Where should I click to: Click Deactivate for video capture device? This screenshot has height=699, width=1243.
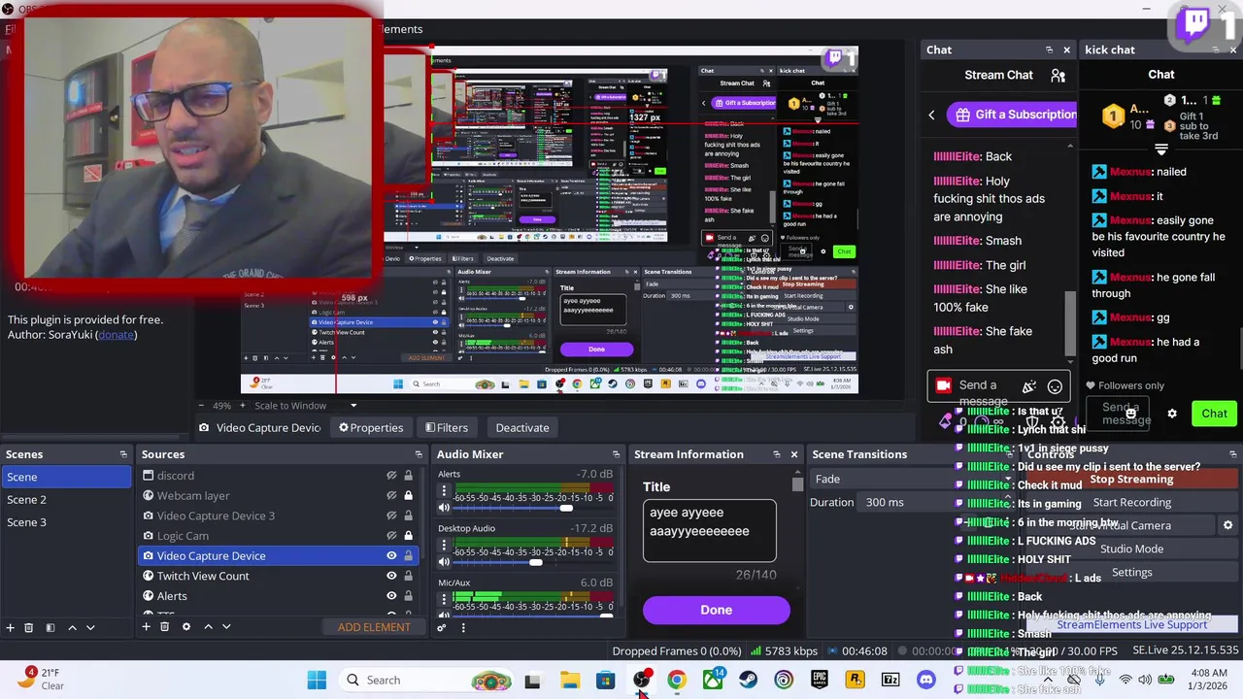(x=522, y=427)
